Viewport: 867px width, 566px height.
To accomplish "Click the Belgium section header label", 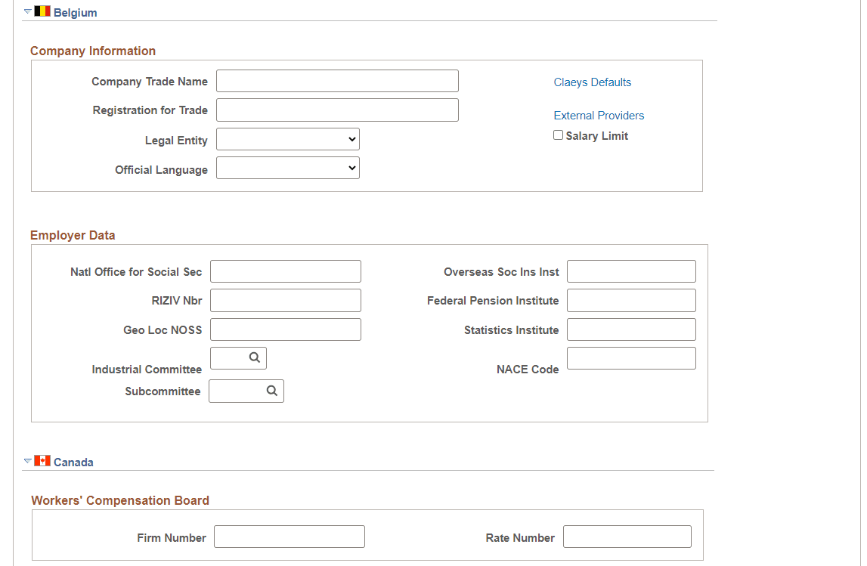I will [76, 11].
